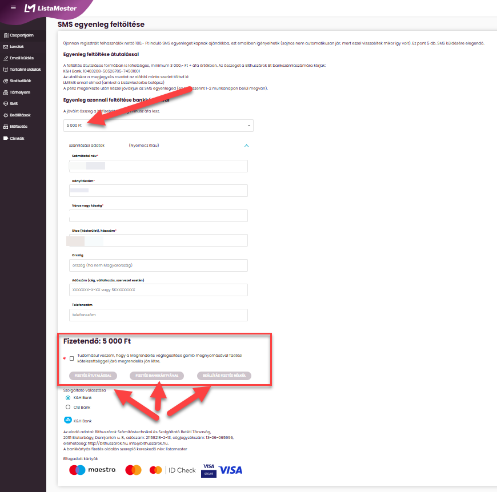
Task: Click the Elfogadott kártyák label
Action: point(81,458)
